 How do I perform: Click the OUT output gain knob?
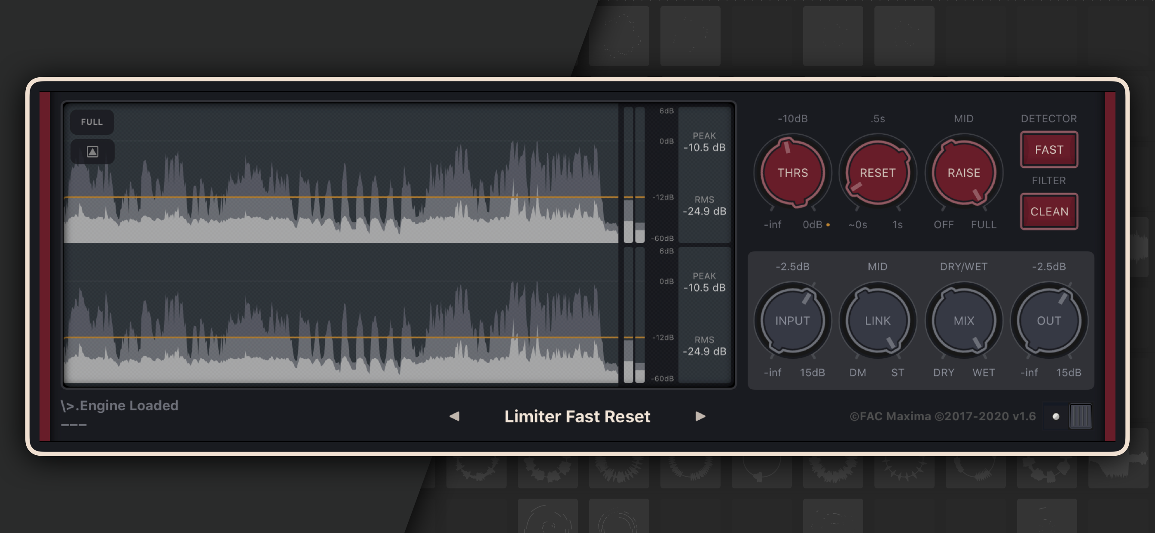click(1048, 320)
